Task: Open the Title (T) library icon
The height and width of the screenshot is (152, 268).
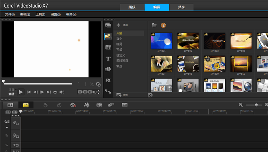Action: (108, 59)
